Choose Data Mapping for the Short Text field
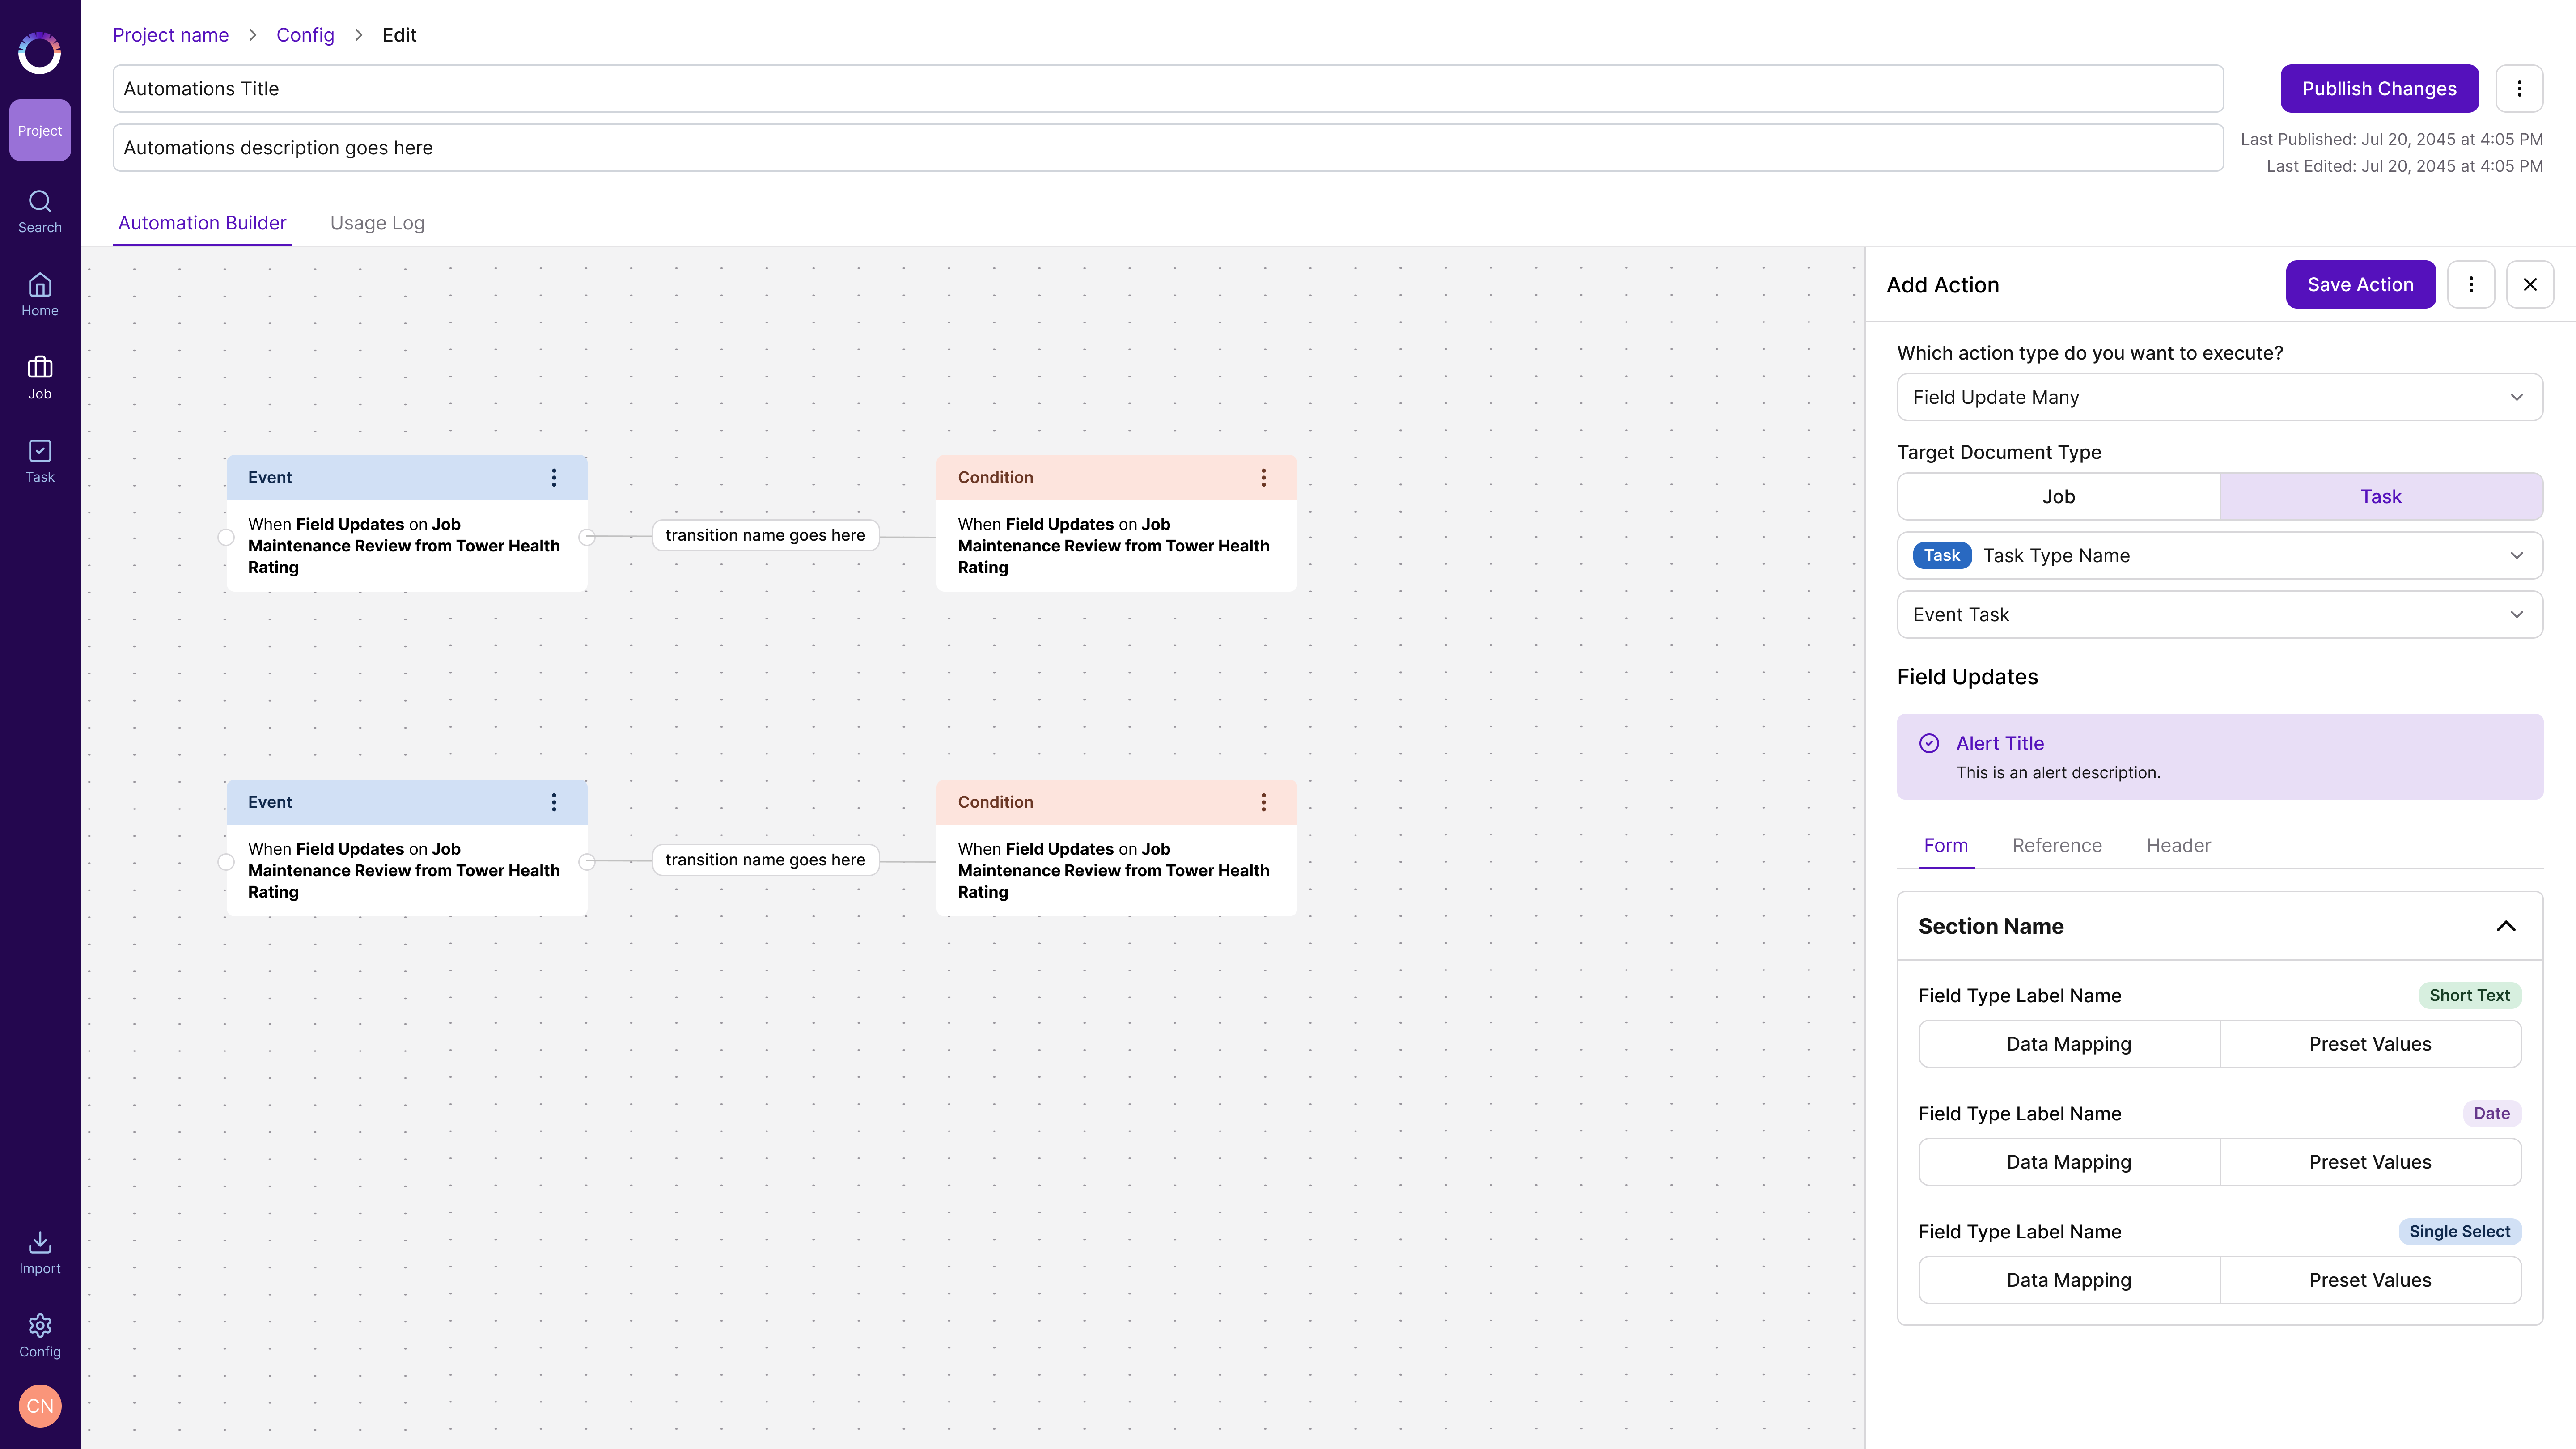 pos(2069,1044)
